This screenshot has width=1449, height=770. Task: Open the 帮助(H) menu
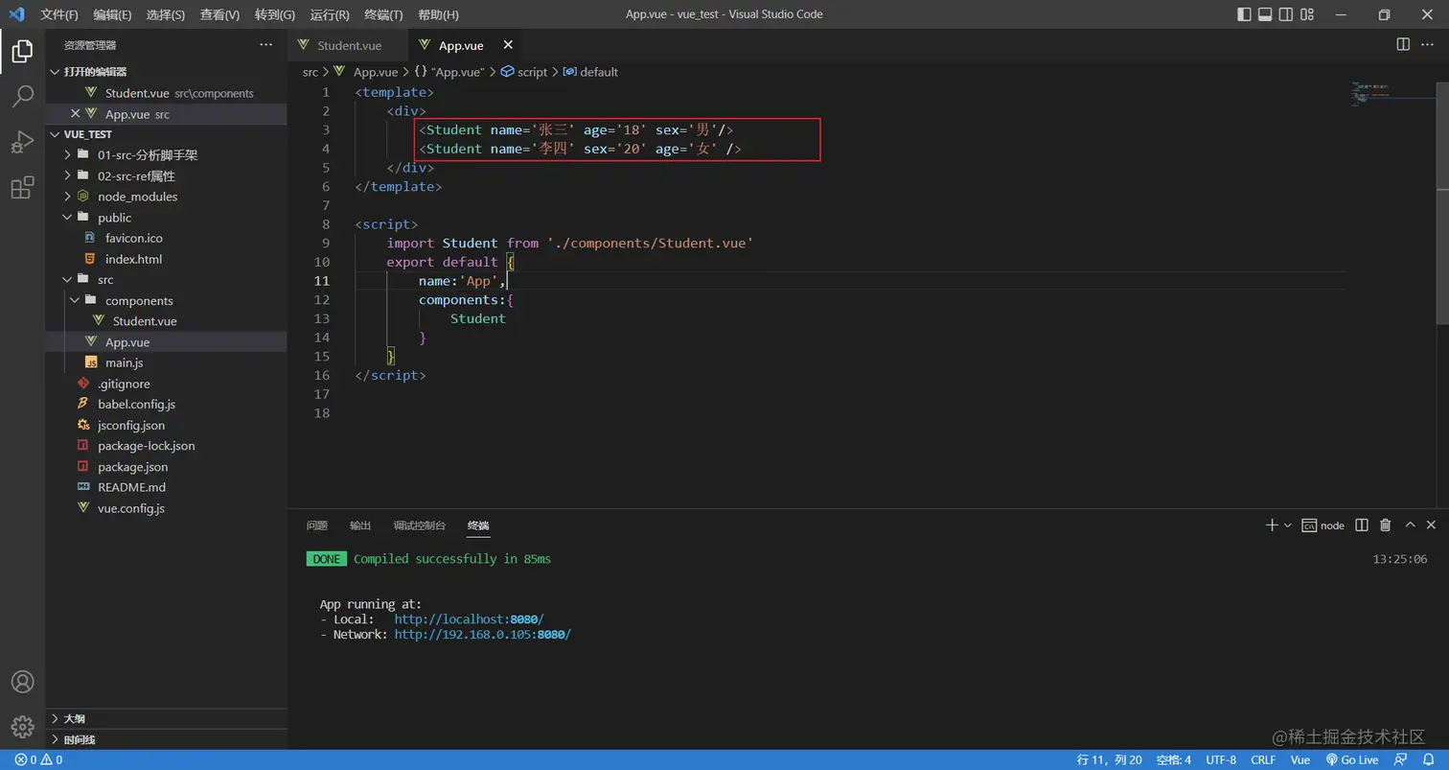438,14
